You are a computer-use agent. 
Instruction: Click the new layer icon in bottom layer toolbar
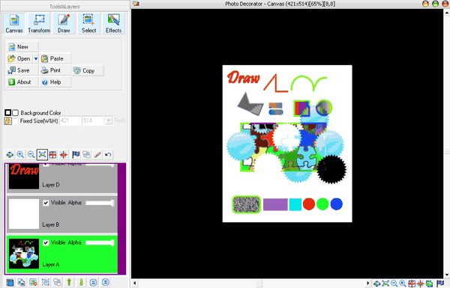click(10, 283)
